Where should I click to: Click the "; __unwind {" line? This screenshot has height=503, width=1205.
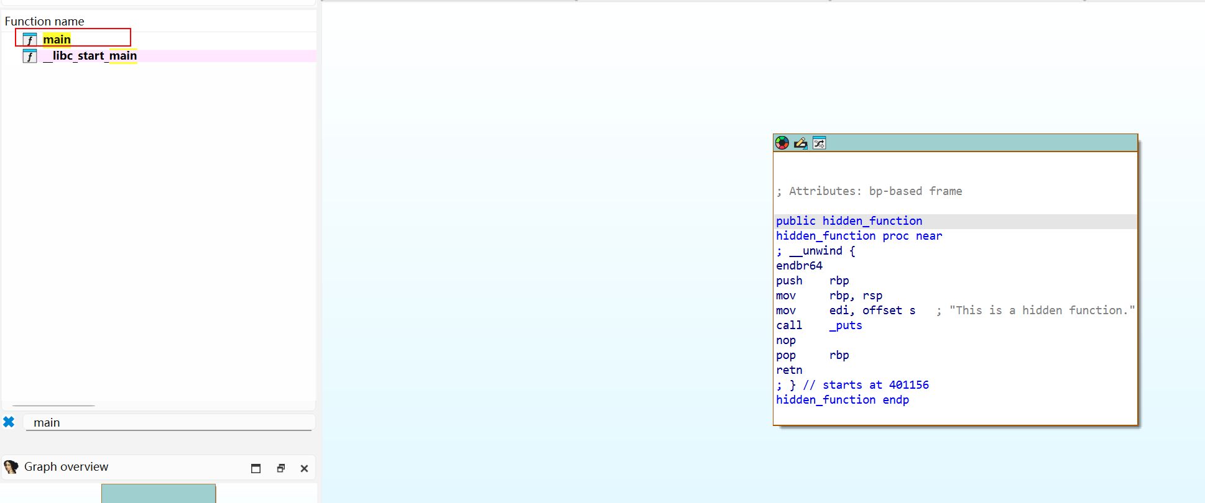pyautogui.click(x=816, y=251)
